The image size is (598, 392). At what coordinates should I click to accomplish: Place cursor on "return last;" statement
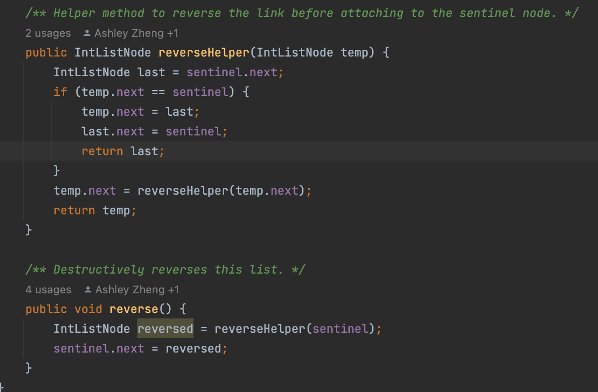click(x=123, y=151)
